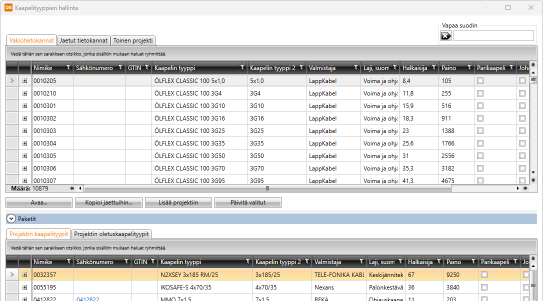Image resolution: width=543 pixels, height=301 pixels.
Task: Click filter icon on upper Paino column
Action: 468,67
